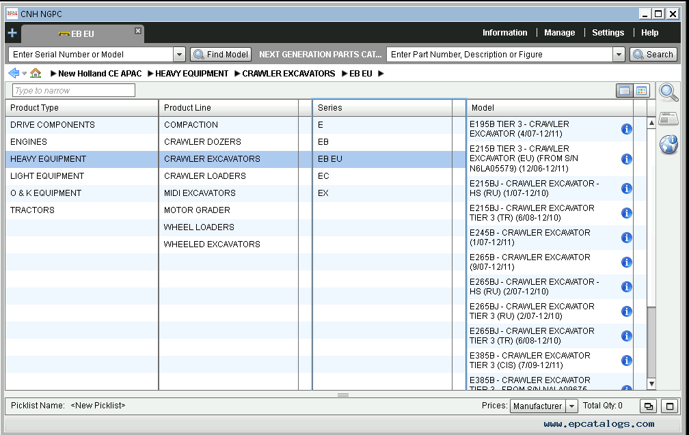Go to HEAVY EQUIPMENT breadcrumb
This screenshot has height=435, width=689.
pos(191,74)
